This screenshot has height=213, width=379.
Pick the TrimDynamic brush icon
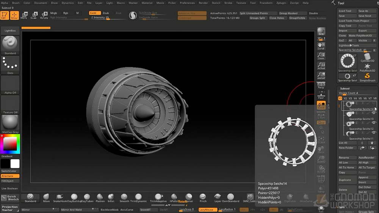coord(138,198)
